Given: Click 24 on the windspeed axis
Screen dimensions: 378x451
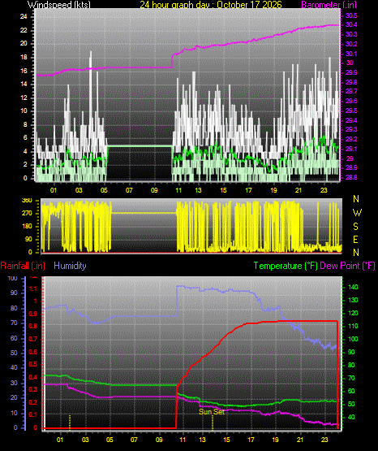Looking at the screenshot, I should point(24,16).
